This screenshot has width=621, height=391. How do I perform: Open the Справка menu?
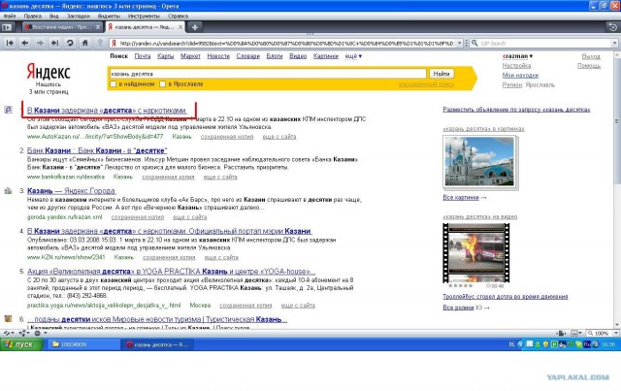pyautogui.click(x=178, y=16)
